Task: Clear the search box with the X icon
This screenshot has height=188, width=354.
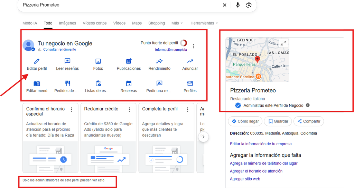Action: pos(224,5)
